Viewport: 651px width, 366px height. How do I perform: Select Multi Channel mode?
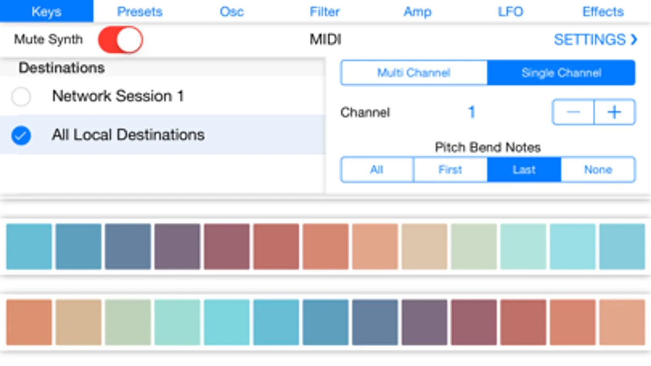tap(414, 73)
